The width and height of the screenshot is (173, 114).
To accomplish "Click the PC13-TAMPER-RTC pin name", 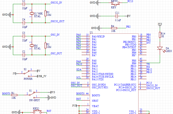I will [x=125, y=85].
